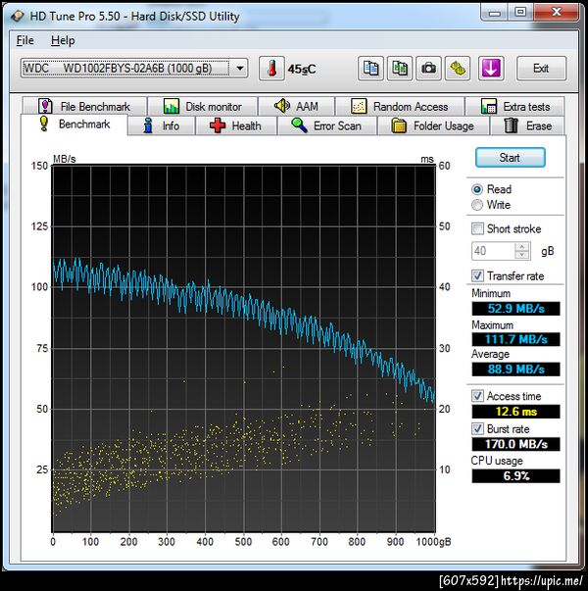Select the Write radio button
588x591 pixels.
(477, 205)
